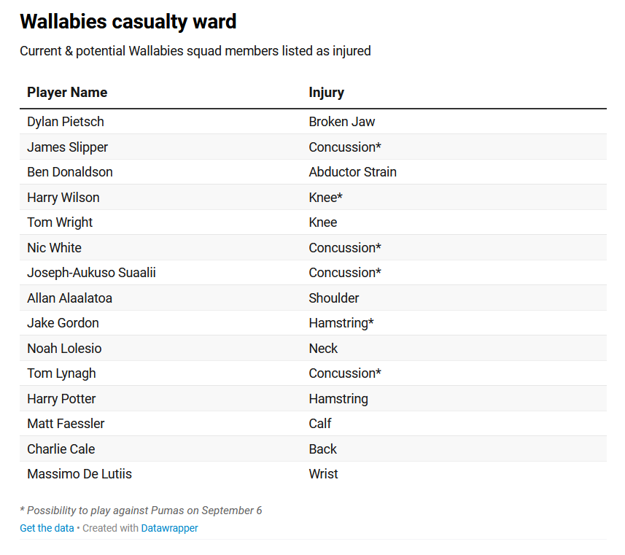
Task: Click the Get the data link
Action: click(47, 528)
